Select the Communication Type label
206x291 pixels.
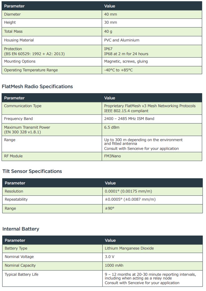point(23,106)
